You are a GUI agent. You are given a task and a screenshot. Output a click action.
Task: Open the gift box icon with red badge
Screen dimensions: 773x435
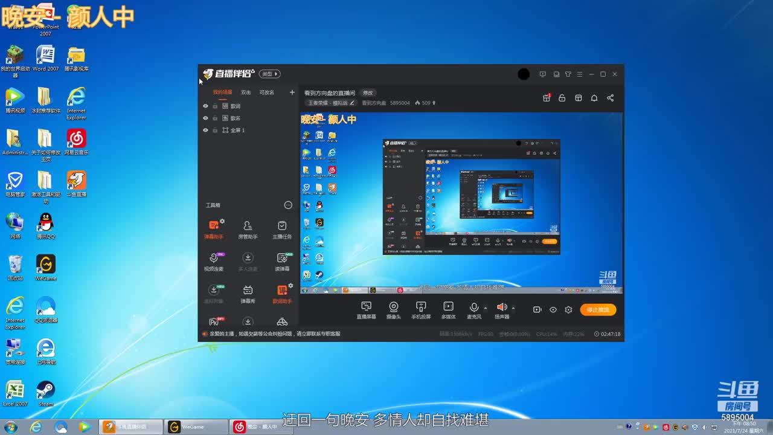(x=547, y=98)
